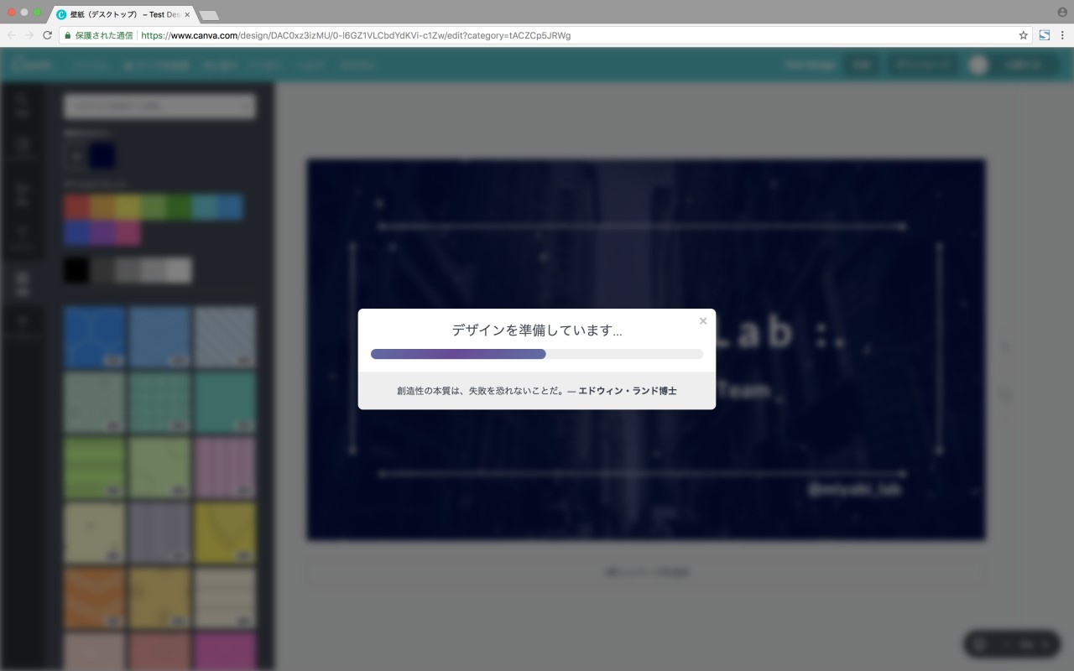Close the design preparing dialog

tap(703, 321)
